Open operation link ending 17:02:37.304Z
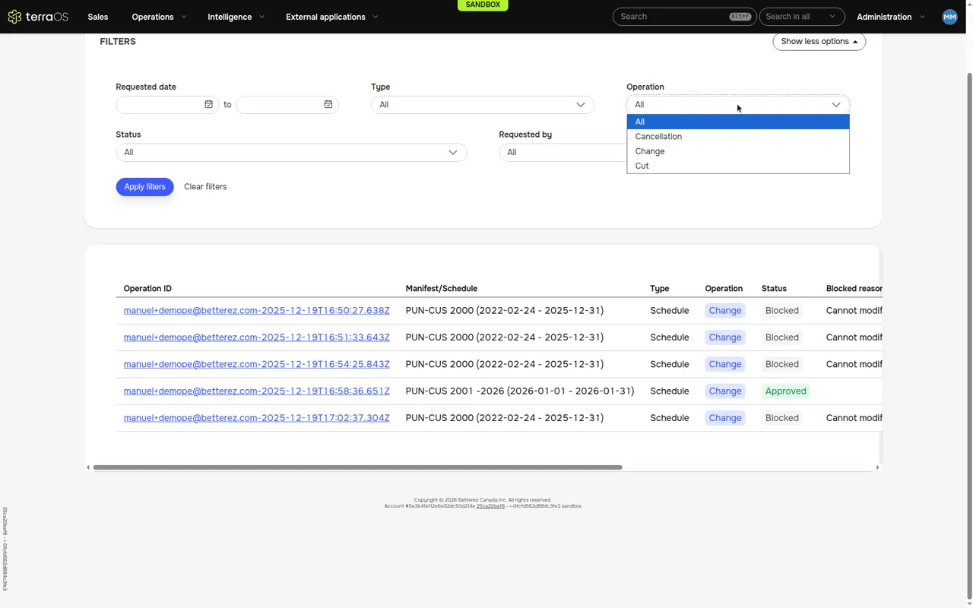 pyautogui.click(x=257, y=418)
